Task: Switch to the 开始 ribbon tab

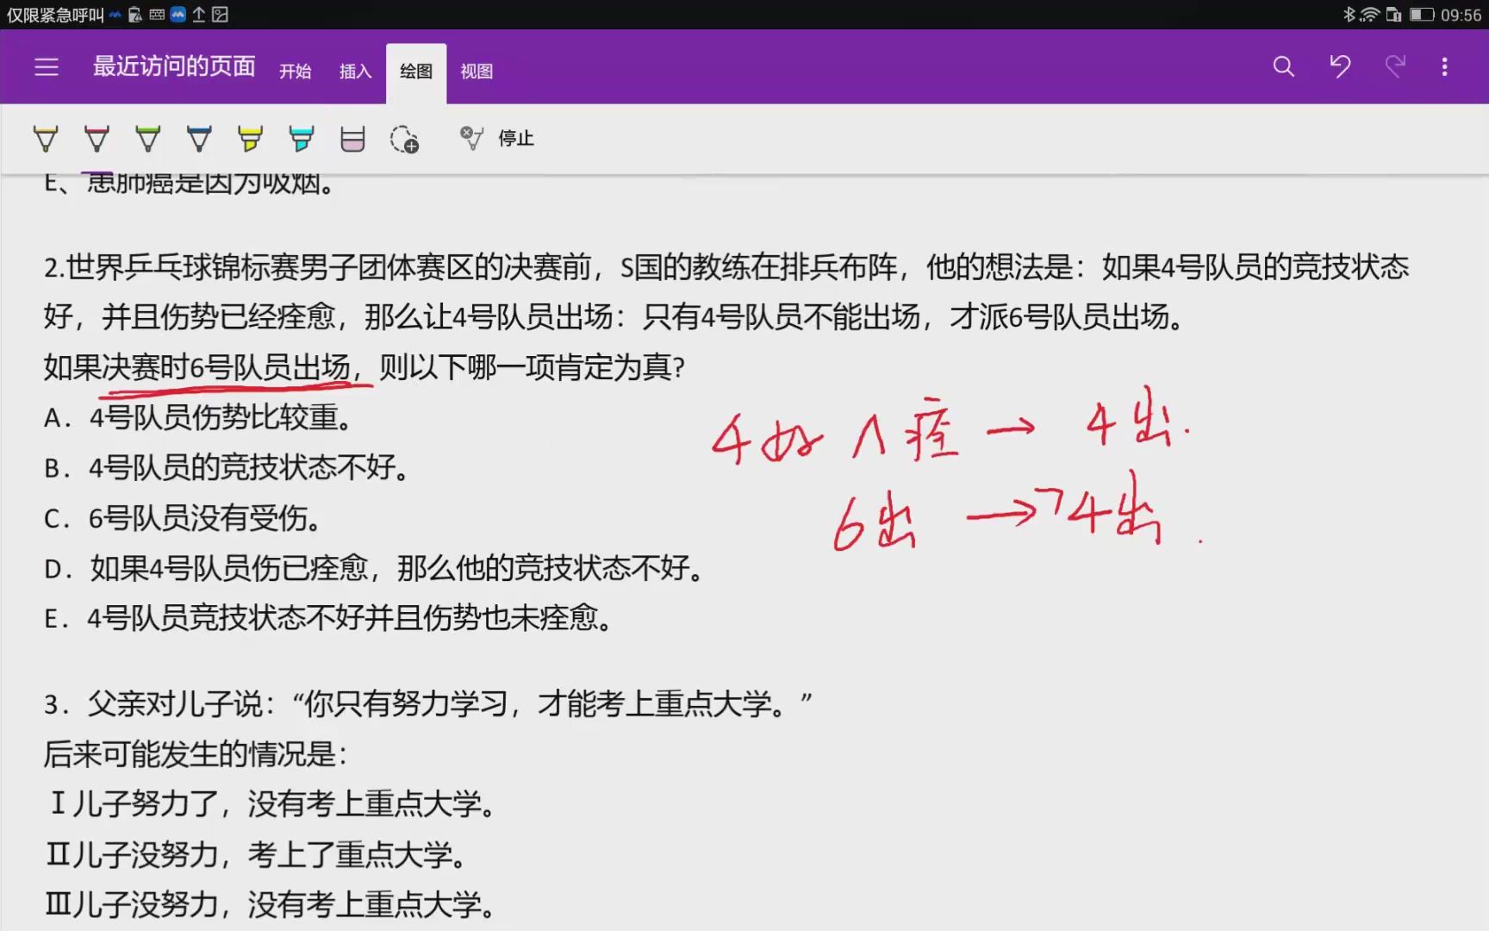Action: click(x=296, y=71)
